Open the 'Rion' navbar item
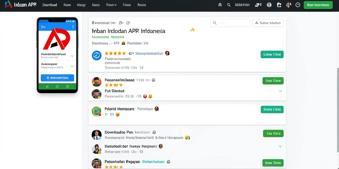 (67, 5)
